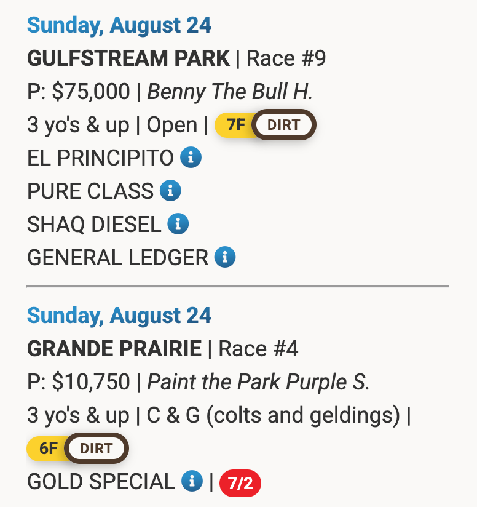
Task: Open GOLD SPECIAL info icon
Action: pos(192,481)
